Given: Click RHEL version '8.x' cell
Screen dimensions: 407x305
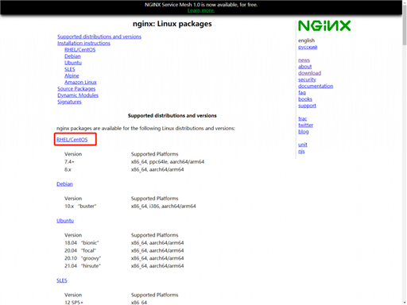Looking at the screenshot, I should click(x=68, y=169).
